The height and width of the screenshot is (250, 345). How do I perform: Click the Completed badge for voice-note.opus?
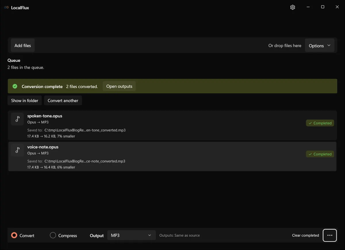320,154
